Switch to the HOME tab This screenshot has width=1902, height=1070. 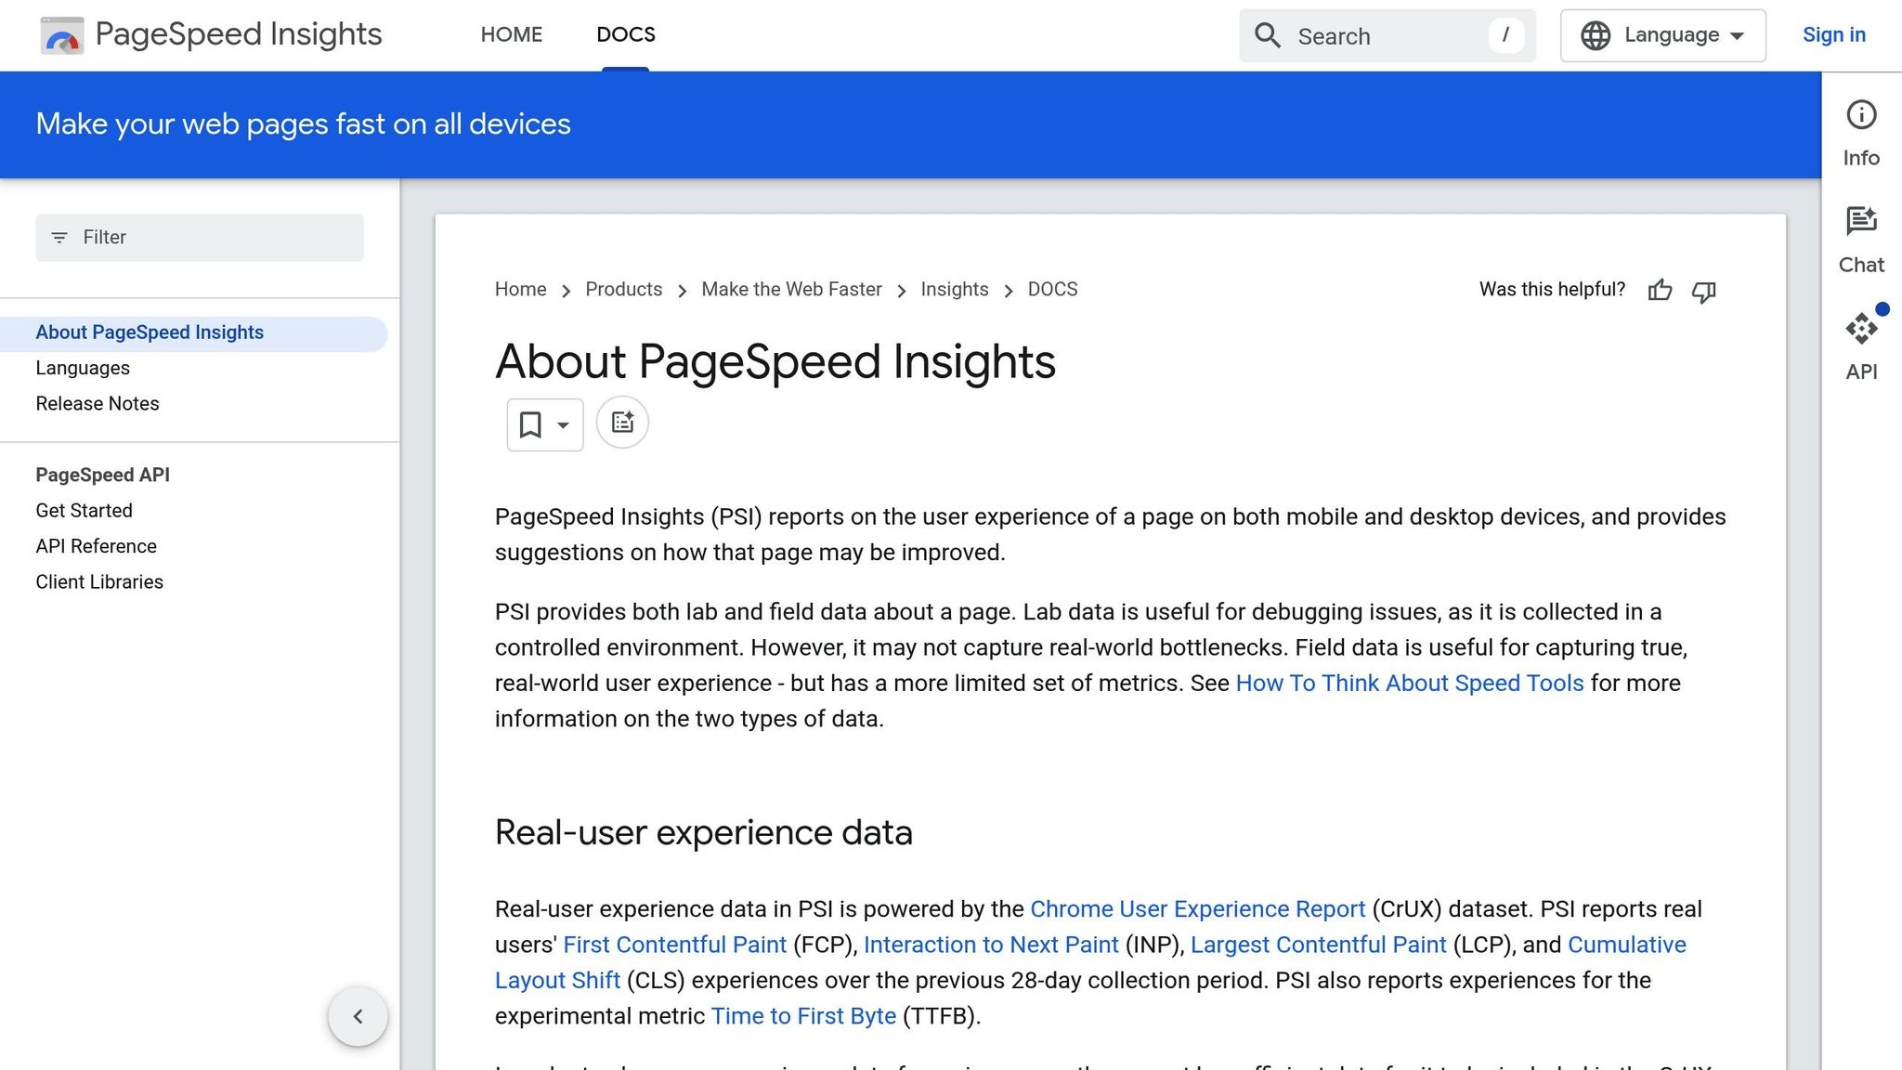tap(511, 35)
